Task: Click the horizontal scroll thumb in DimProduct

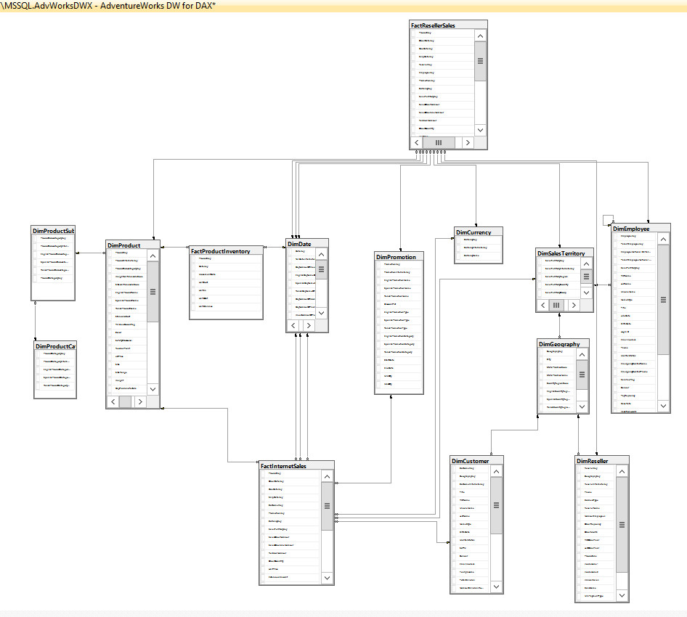Action: (126, 401)
